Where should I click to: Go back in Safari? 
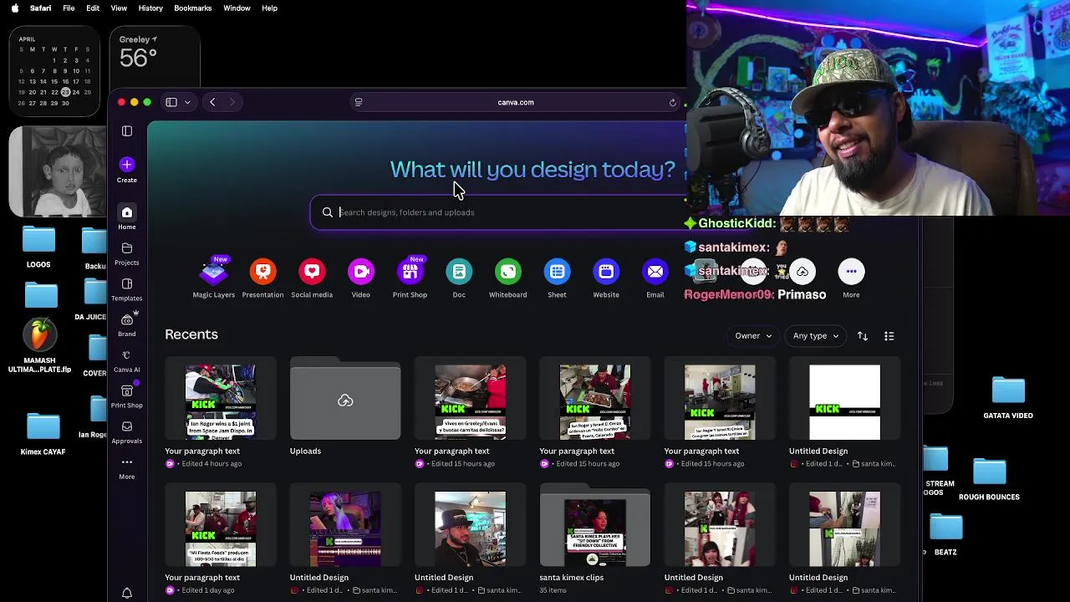(x=212, y=102)
